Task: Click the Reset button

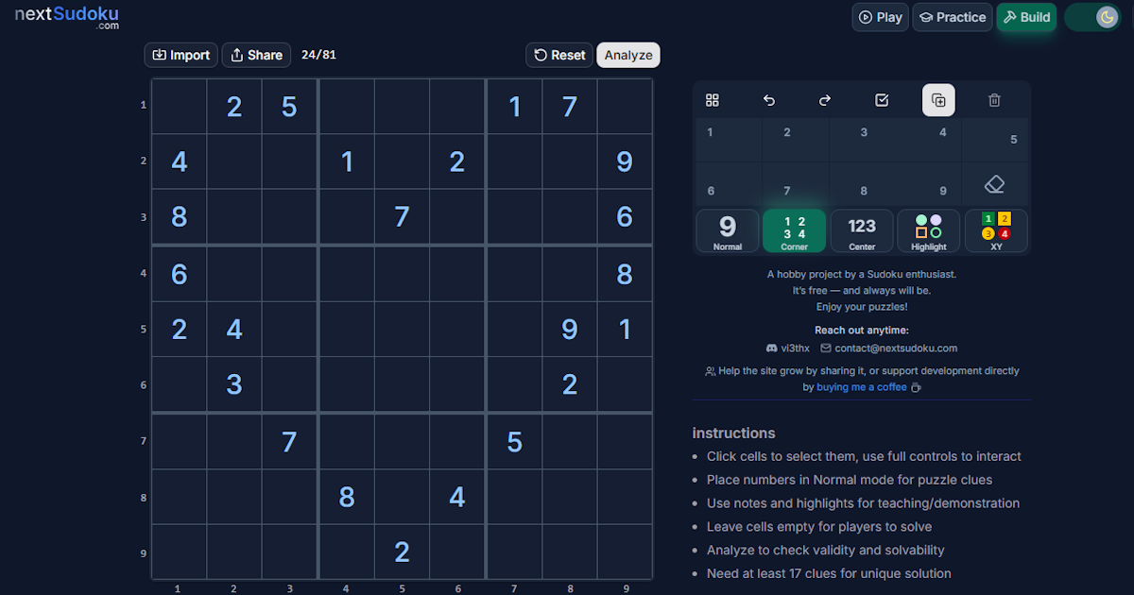Action: click(558, 55)
